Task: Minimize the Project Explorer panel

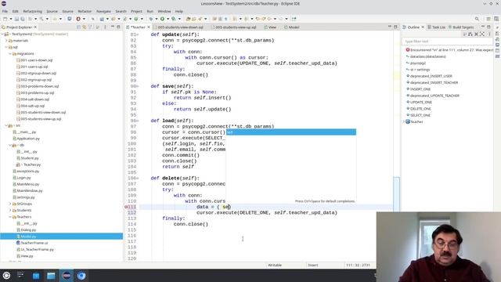Action: point(113,27)
